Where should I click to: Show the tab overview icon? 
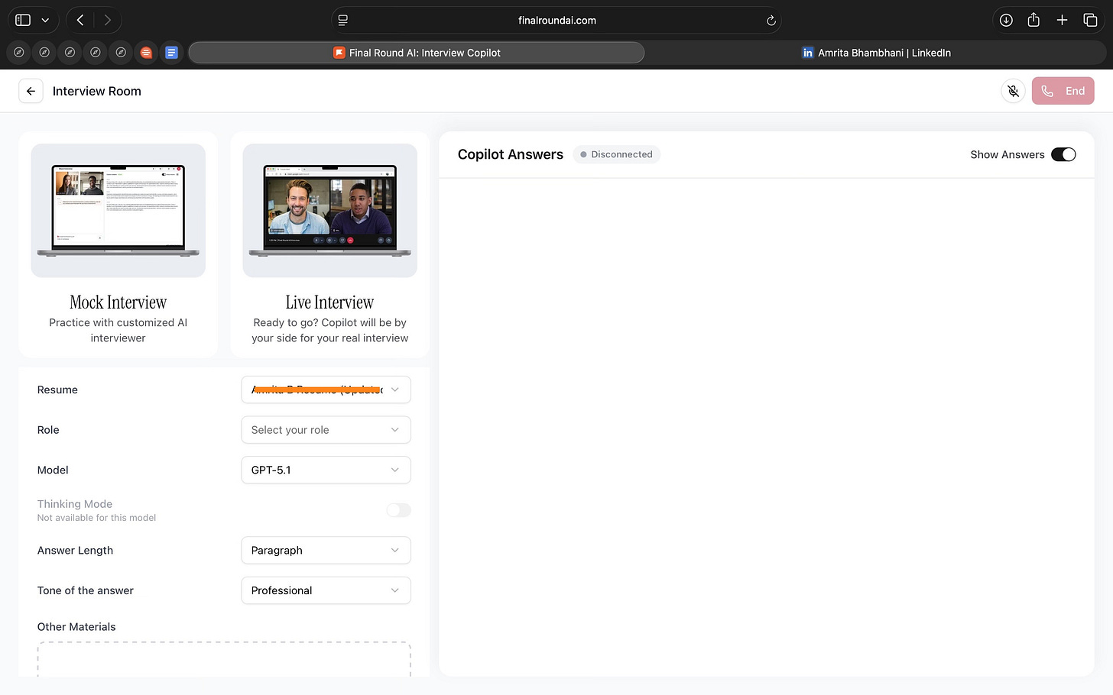coord(1090,21)
